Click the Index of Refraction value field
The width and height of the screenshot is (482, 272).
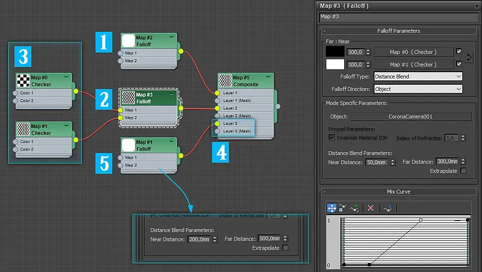tap(451, 138)
